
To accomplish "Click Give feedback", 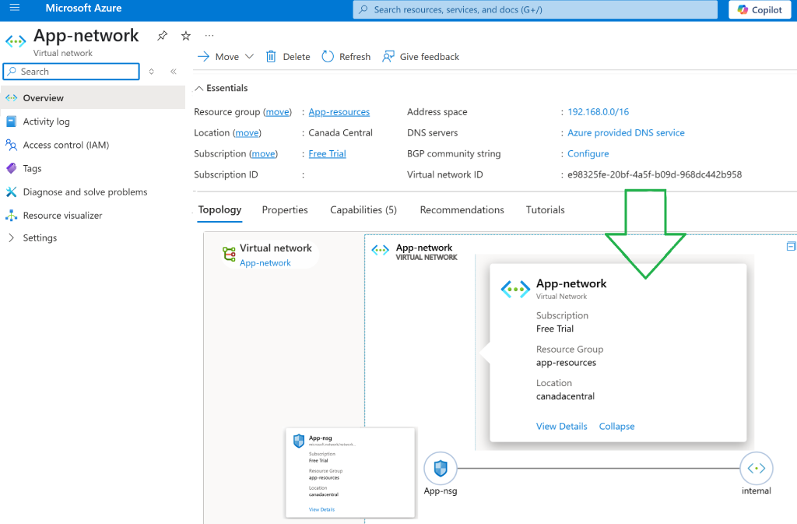I will (421, 56).
